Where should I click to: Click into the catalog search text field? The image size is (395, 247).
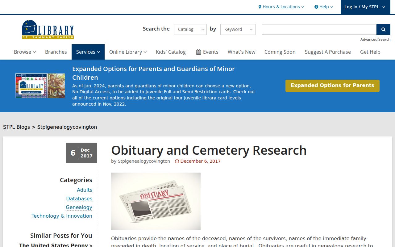tap(319, 29)
